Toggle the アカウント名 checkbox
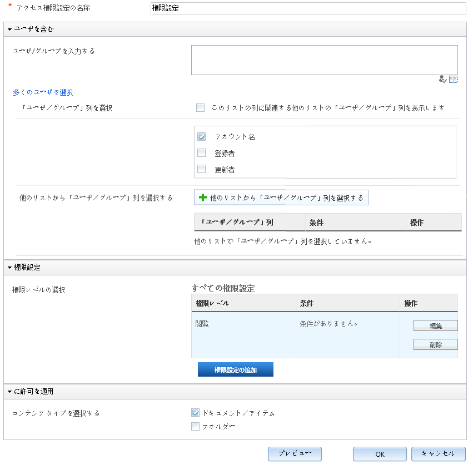This screenshot has width=468, height=469. [201, 137]
